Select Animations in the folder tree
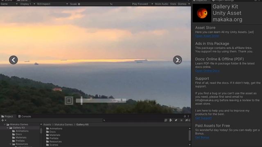The image size is (262, 147). click(20, 131)
